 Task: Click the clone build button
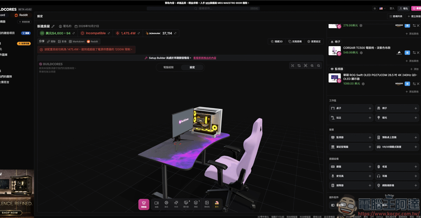[295, 41]
